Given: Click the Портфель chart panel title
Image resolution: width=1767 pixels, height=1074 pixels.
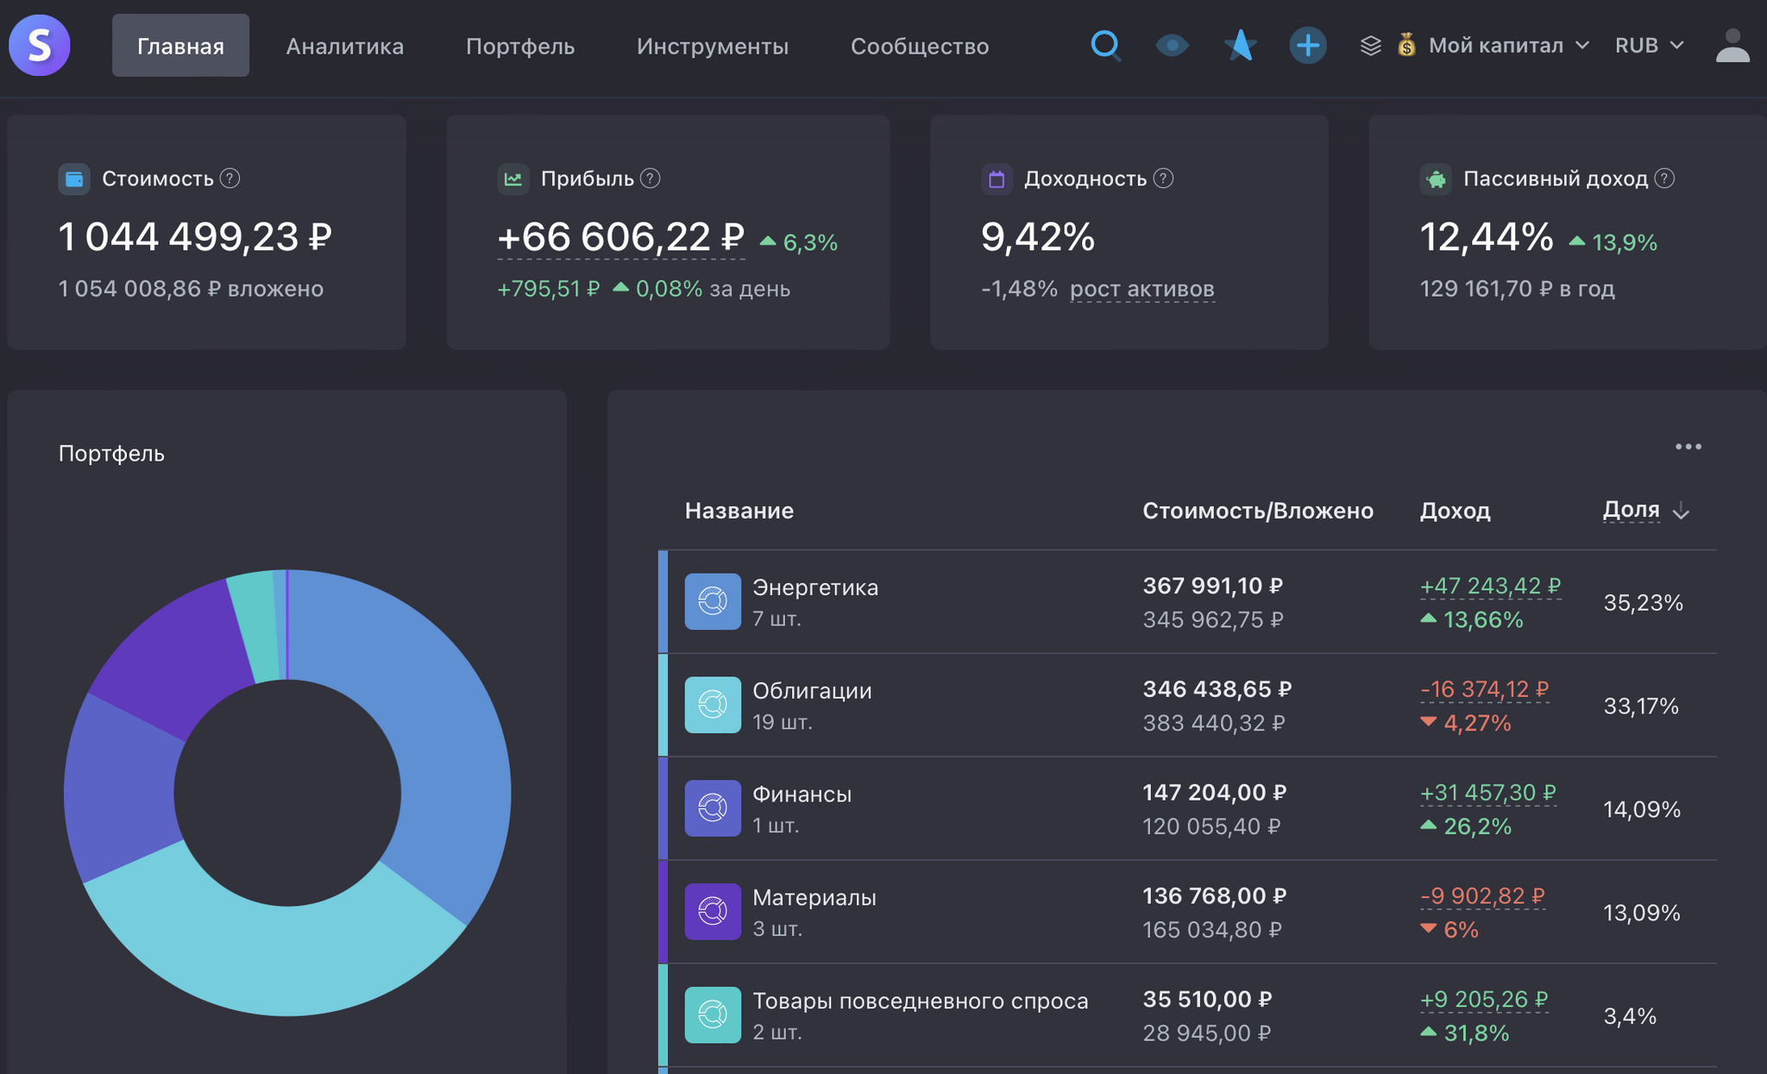Looking at the screenshot, I should (x=111, y=454).
